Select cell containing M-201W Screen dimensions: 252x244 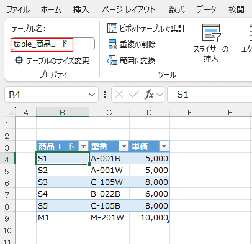tap(109, 217)
